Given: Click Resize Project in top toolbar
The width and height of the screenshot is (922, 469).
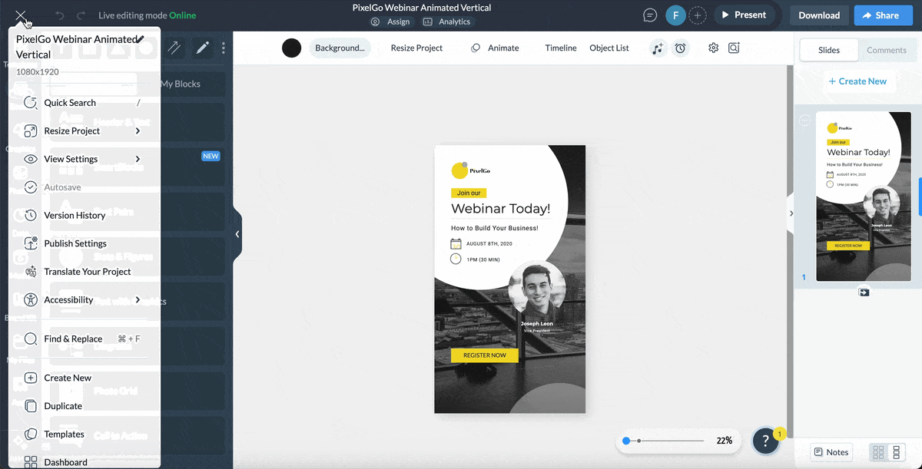Looking at the screenshot, I should tap(416, 48).
